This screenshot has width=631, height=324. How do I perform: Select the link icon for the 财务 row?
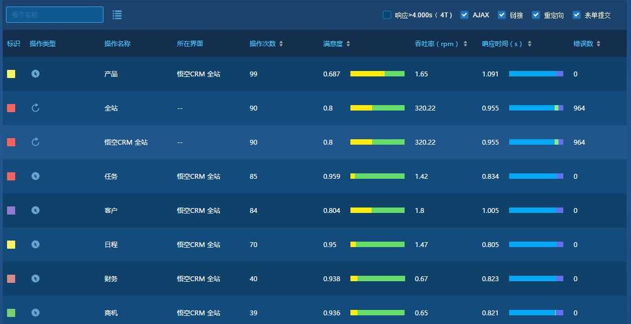35,278
